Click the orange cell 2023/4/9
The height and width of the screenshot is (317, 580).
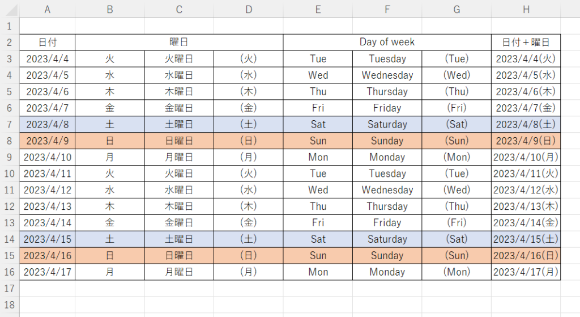[47, 141]
